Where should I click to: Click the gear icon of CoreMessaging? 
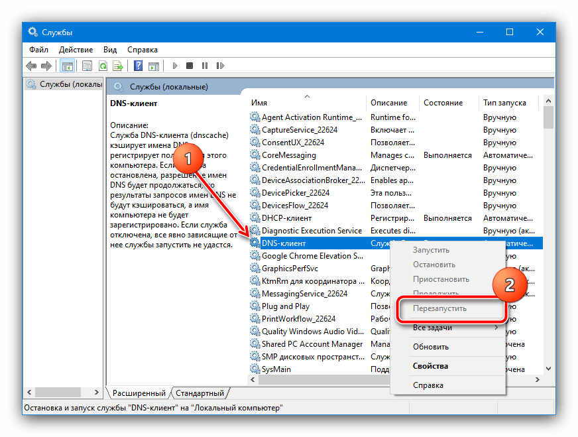click(255, 155)
